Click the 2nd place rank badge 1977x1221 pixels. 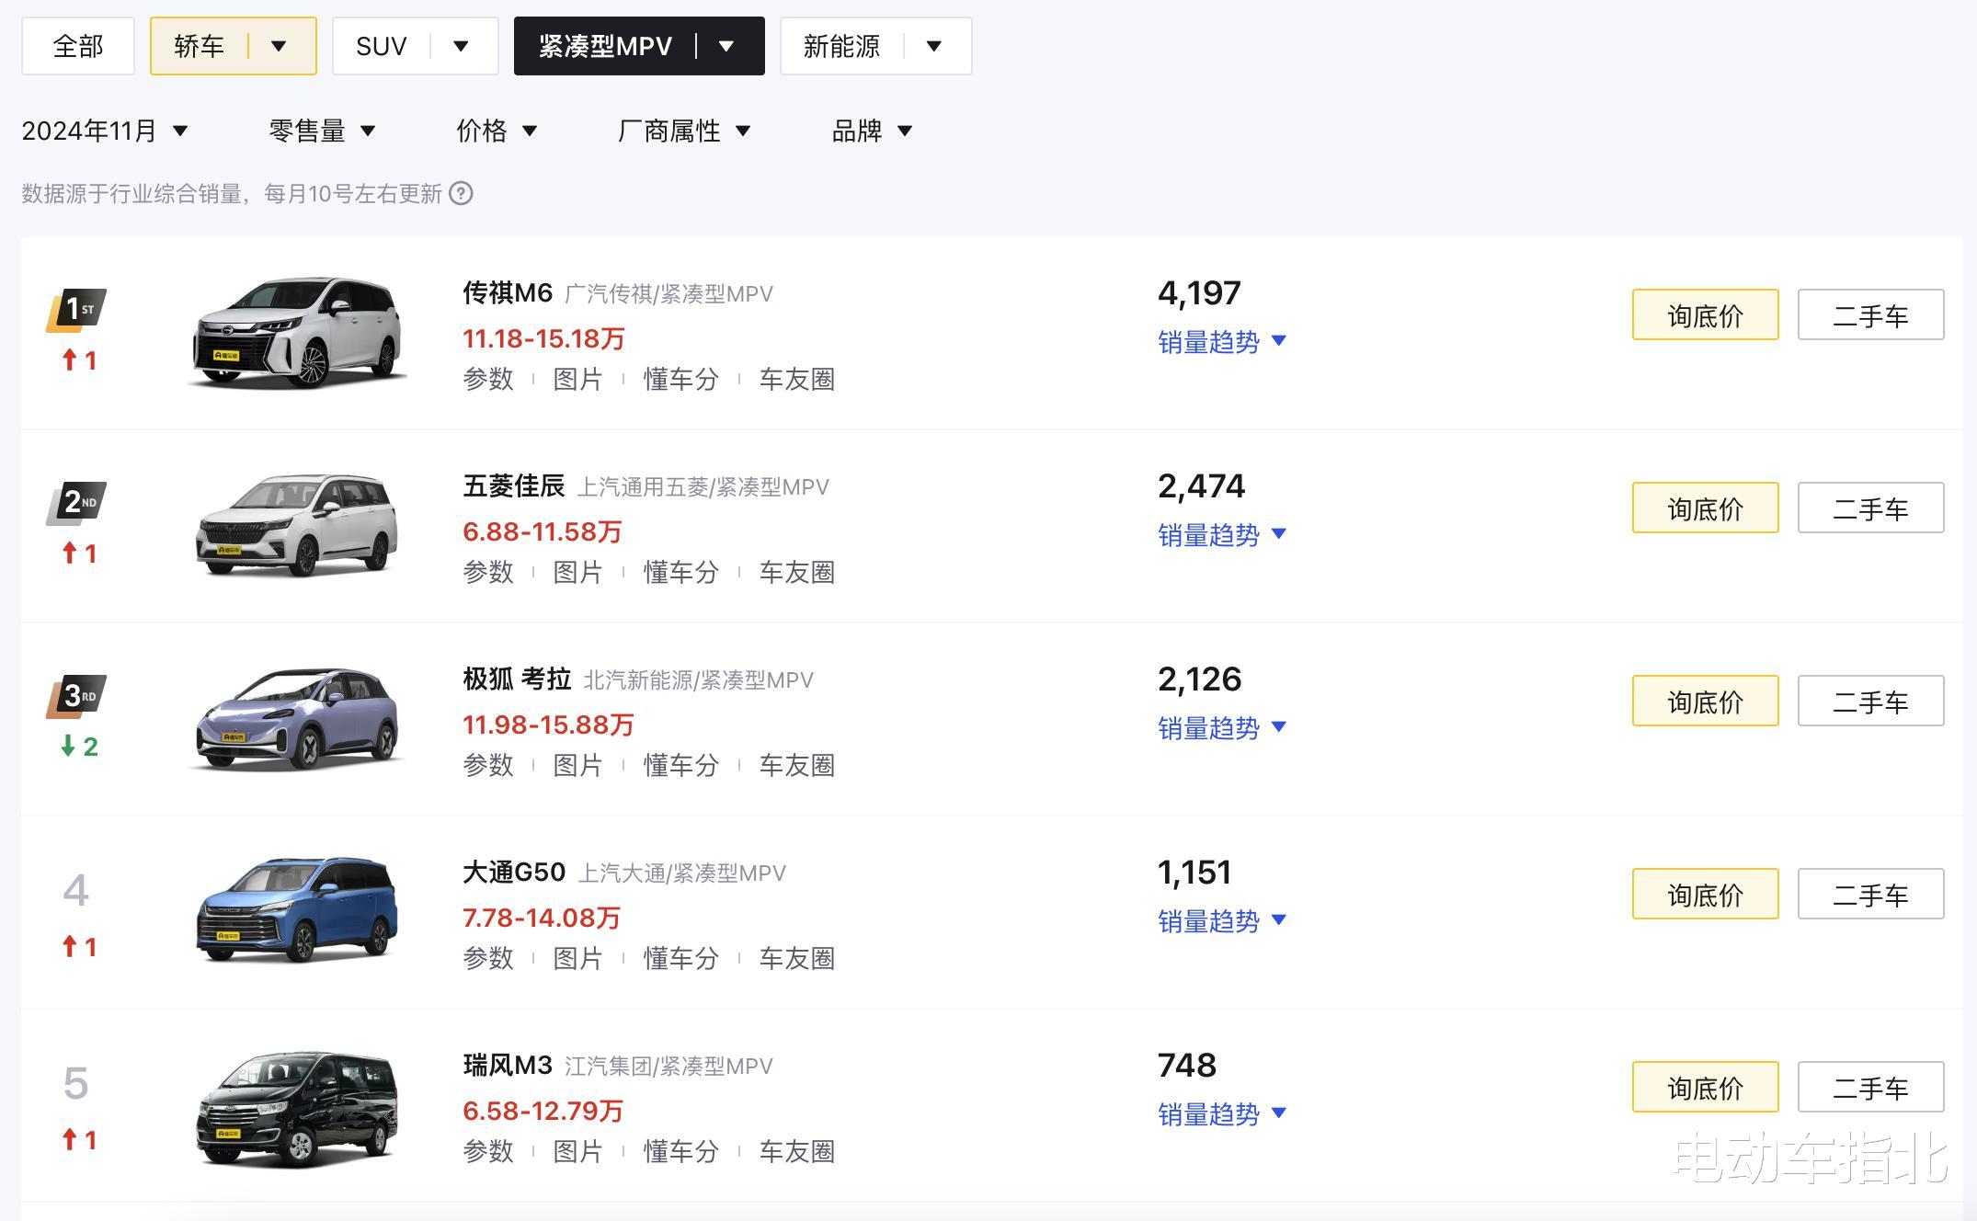coord(76,503)
